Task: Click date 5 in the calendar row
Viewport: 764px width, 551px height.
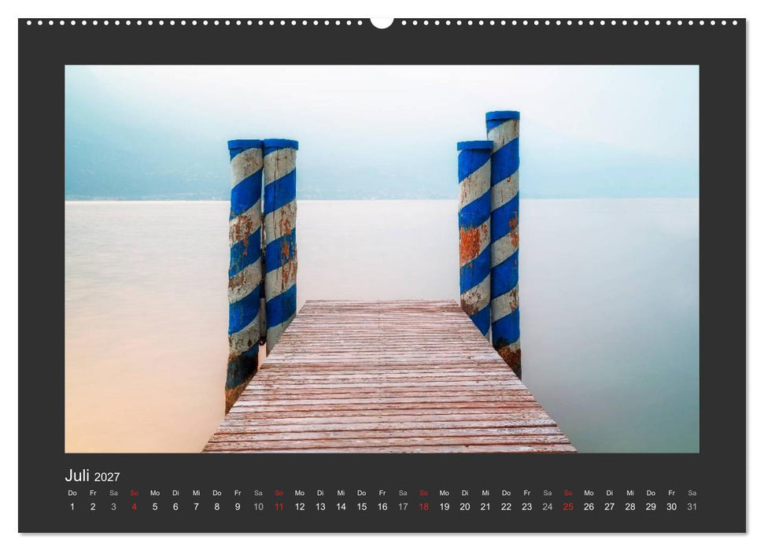Action: [155, 507]
